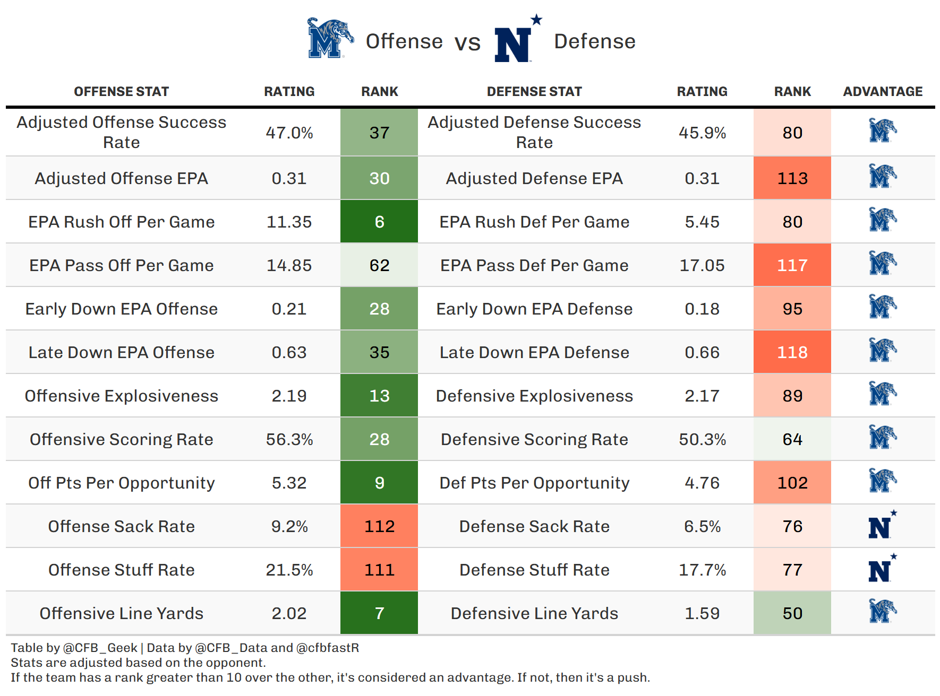Click Memphis advantage icon for Explosiveness row
The image size is (940, 696).
pyautogui.click(x=882, y=394)
